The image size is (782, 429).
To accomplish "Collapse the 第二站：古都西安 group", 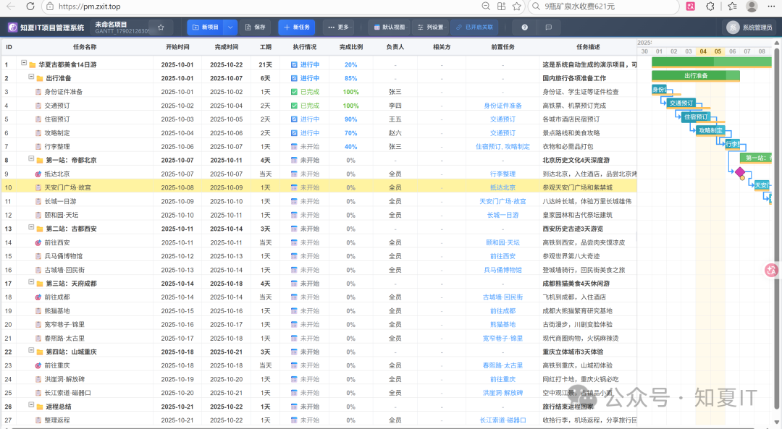I will [x=31, y=227].
